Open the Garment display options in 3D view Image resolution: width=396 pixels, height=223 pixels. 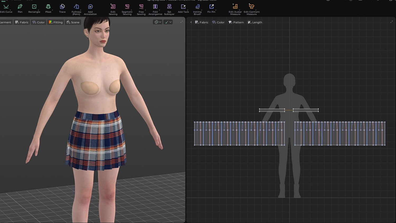[6, 22]
